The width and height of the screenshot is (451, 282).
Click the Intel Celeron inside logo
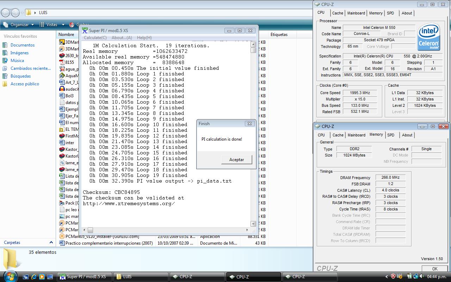[429, 37]
